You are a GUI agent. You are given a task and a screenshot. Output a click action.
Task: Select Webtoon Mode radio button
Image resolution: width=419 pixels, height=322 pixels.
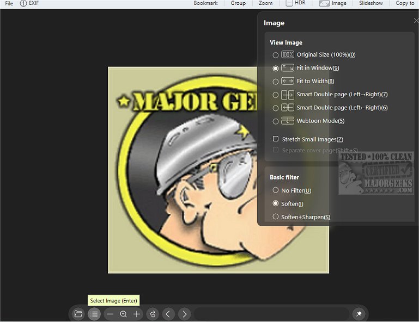tap(276, 121)
